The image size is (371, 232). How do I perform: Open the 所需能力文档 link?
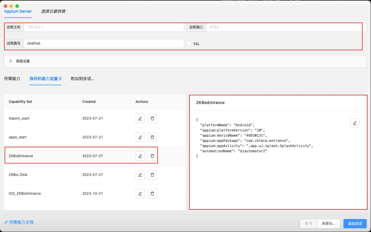(x=21, y=222)
